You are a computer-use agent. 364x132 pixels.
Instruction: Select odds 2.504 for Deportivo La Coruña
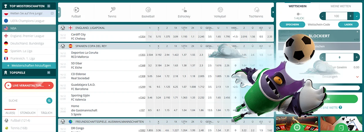point(150,55)
